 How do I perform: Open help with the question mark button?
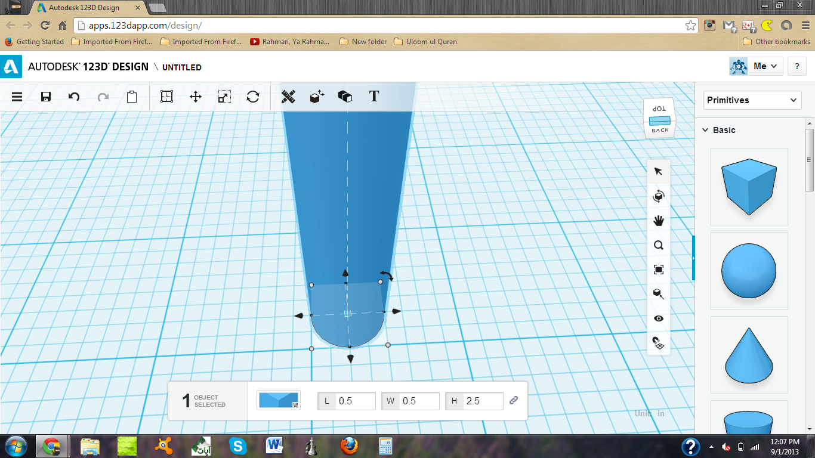[x=797, y=67]
